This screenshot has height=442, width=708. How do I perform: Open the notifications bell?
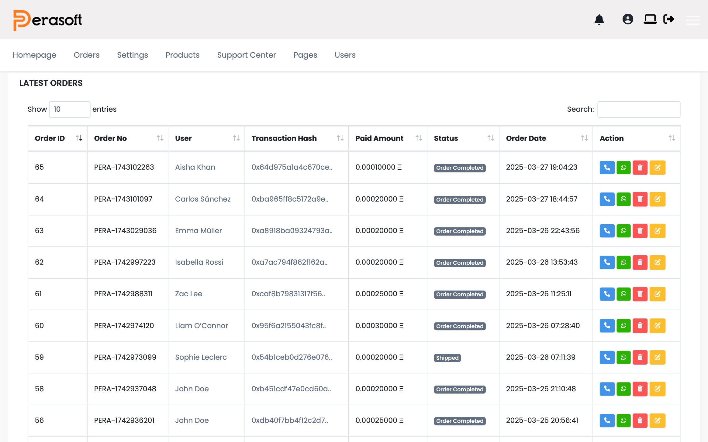[599, 19]
